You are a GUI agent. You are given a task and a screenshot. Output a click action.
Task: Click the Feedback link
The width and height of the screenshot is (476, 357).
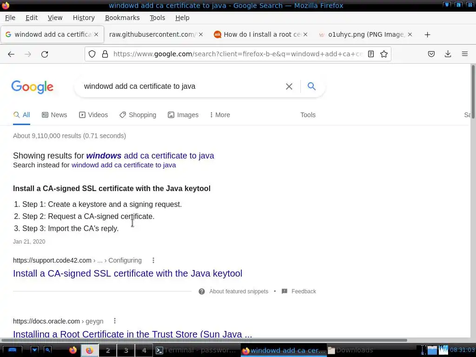click(x=304, y=291)
